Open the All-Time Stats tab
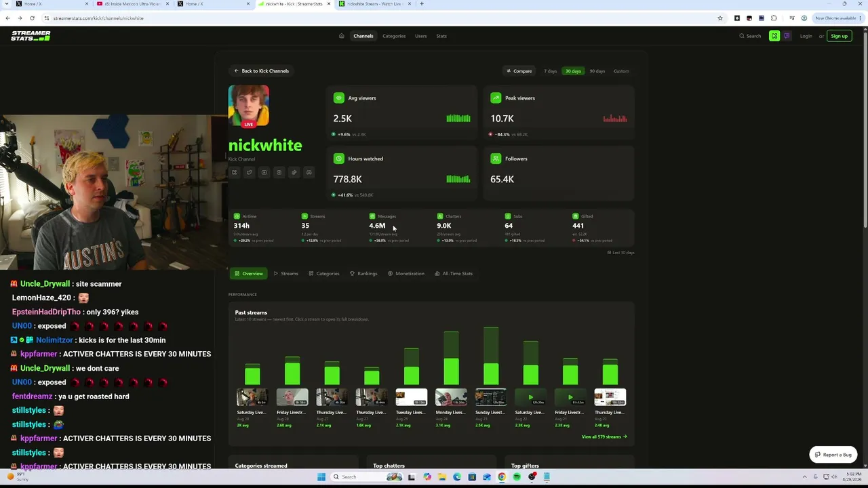 click(454, 274)
